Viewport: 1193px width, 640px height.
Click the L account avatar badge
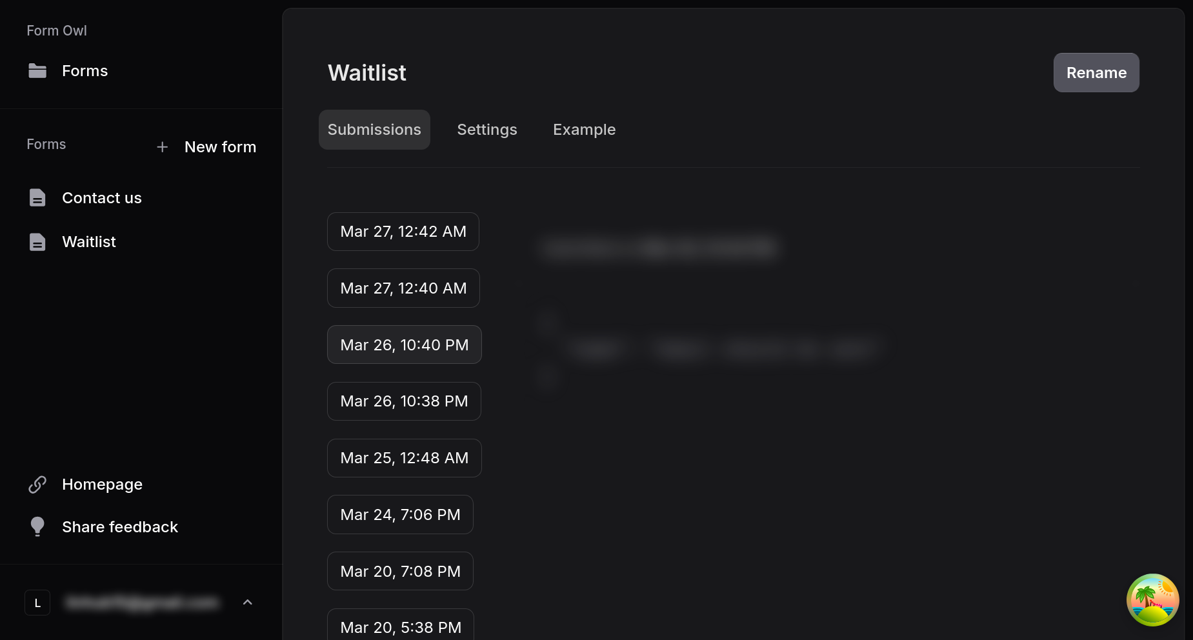[37, 603]
